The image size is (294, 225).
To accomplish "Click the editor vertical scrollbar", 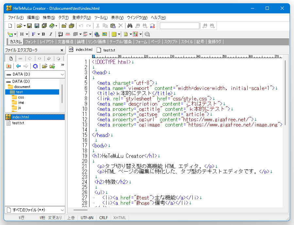I will coord(285,93).
